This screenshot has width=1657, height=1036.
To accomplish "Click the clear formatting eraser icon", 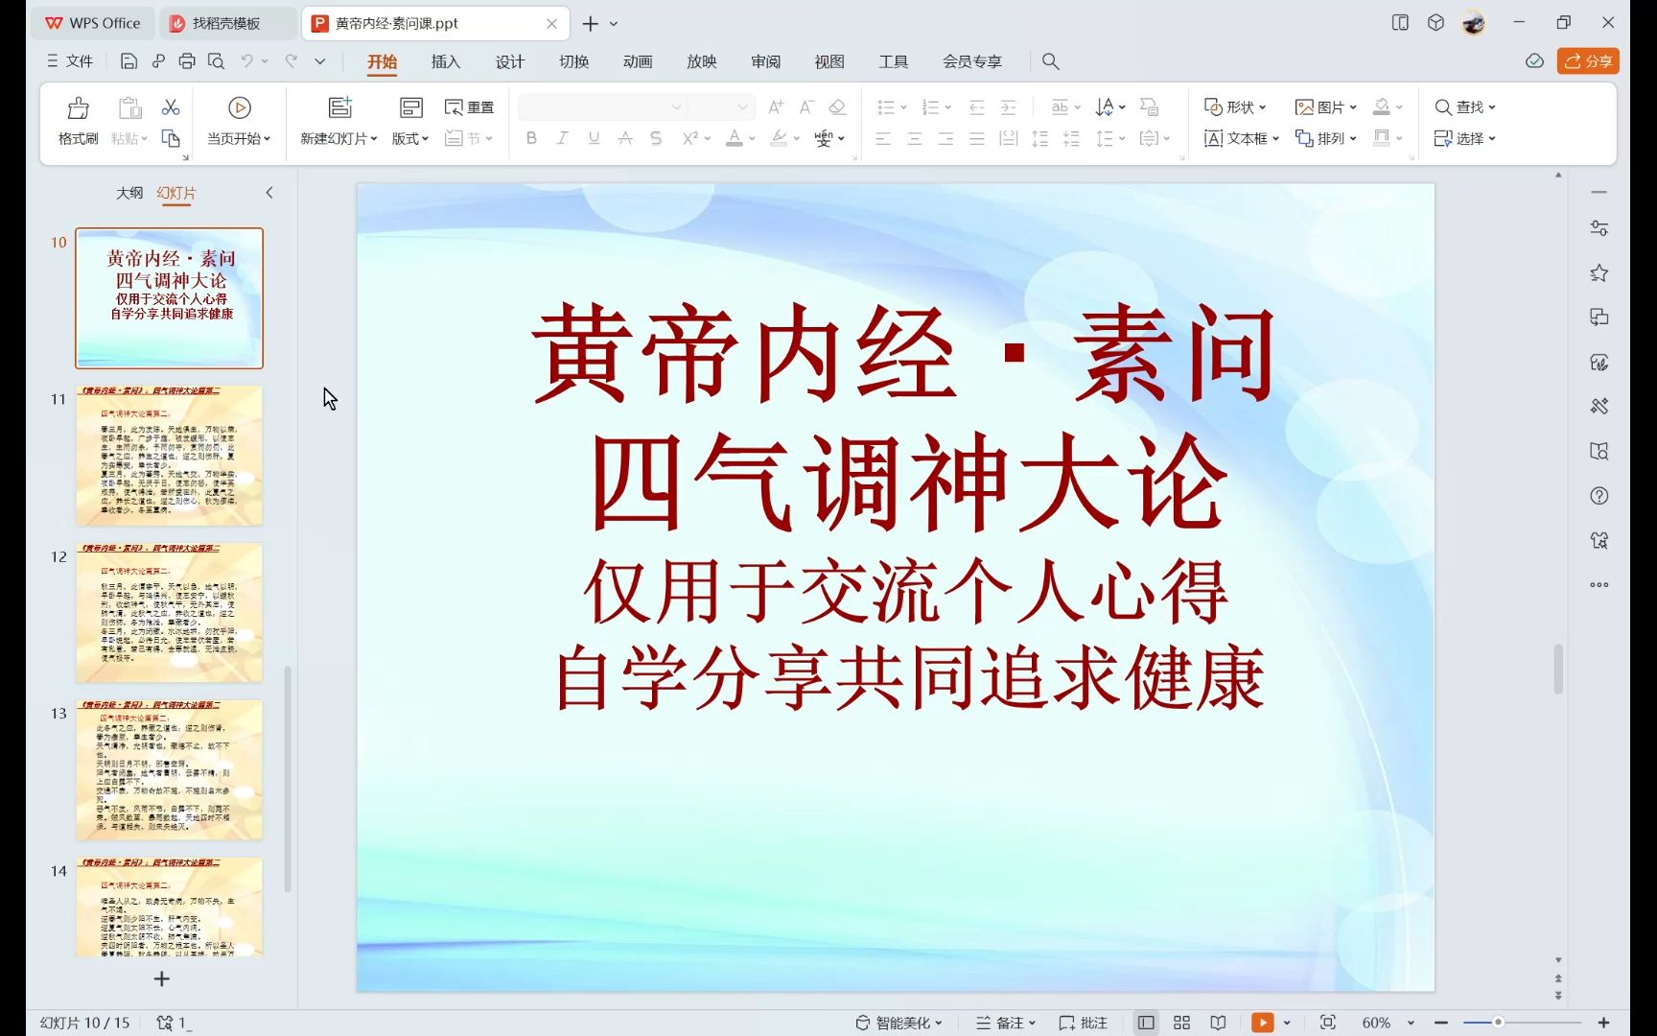I will click(x=837, y=106).
